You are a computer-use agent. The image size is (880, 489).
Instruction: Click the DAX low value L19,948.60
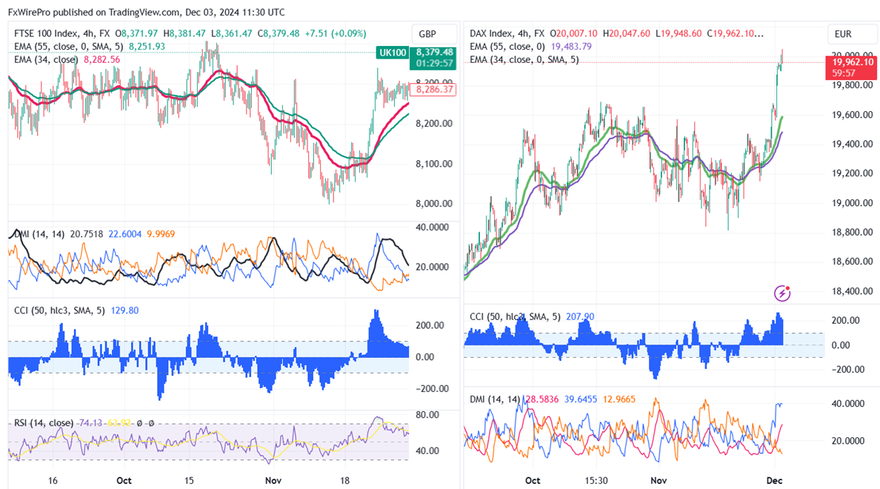(x=679, y=33)
